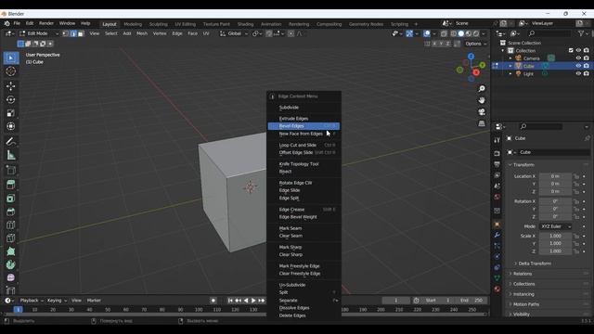Expand the Instancing section
Viewport: 594px width, 334px height.
tap(523, 294)
